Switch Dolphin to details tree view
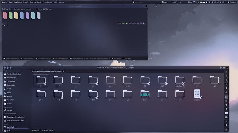Image resolution: width=238 pixels, height=133 pixels. [226, 105]
